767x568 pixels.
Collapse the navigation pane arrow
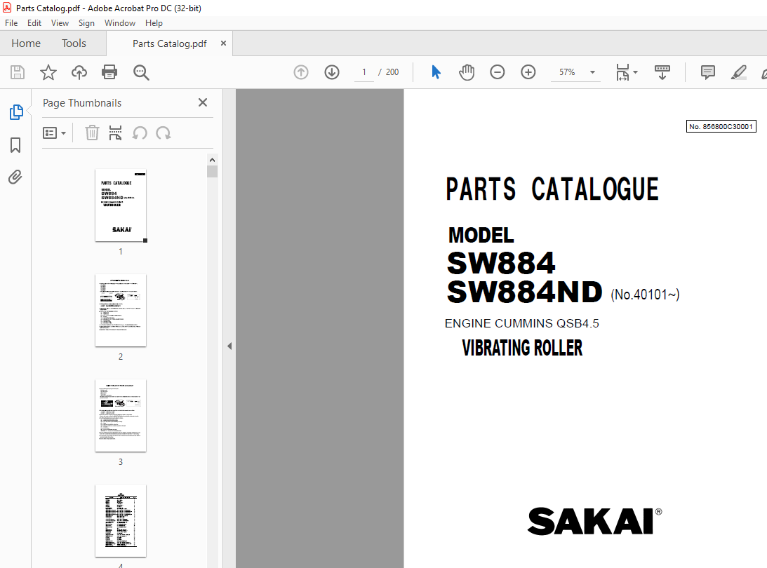[x=229, y=346]
